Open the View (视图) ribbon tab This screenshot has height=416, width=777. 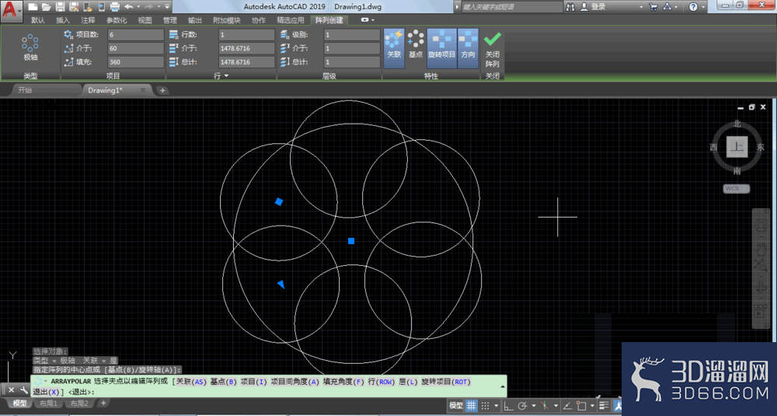[145, 20]
